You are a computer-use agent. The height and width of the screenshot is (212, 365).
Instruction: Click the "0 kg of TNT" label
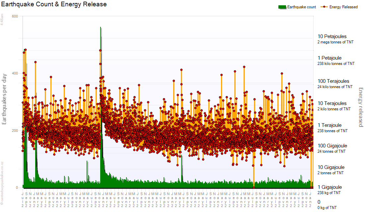(x=327, y=208)
